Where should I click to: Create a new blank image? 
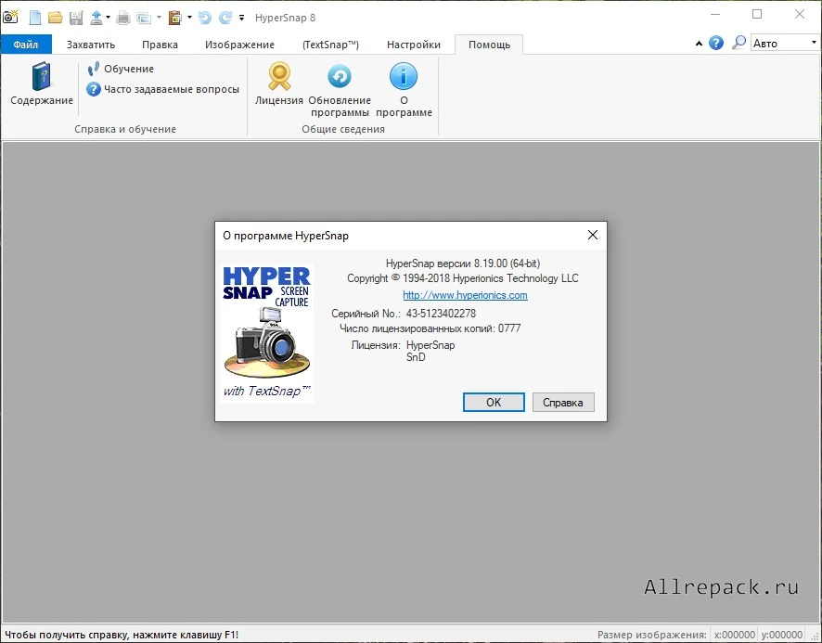(x=35, y=18)
